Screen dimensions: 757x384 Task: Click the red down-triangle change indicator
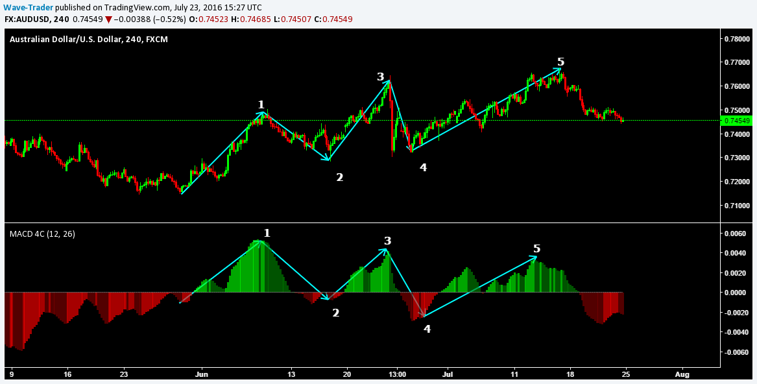[108, 20]
